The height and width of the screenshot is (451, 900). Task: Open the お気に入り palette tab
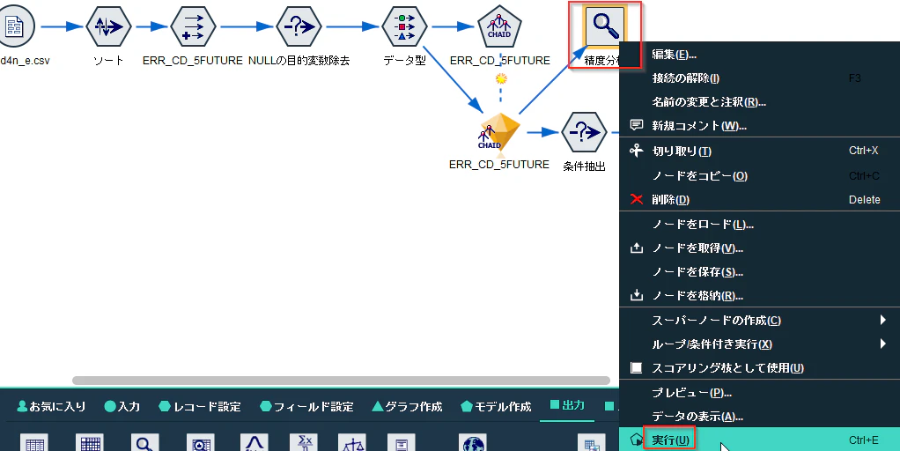pyautogui.click(x=52, y=406)
